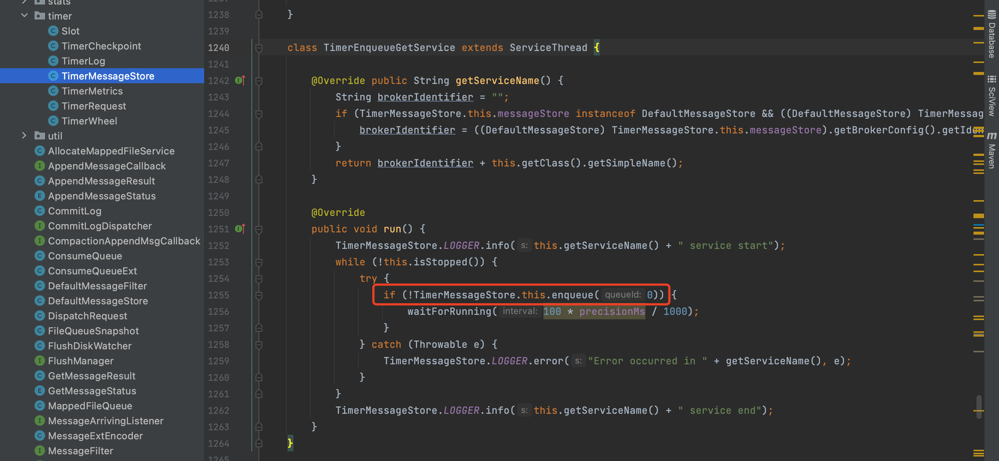Fold the getServiceName method at line 1242
This screenshot has width=999, height=461.
pyautogui.click(x=258, y=80)
